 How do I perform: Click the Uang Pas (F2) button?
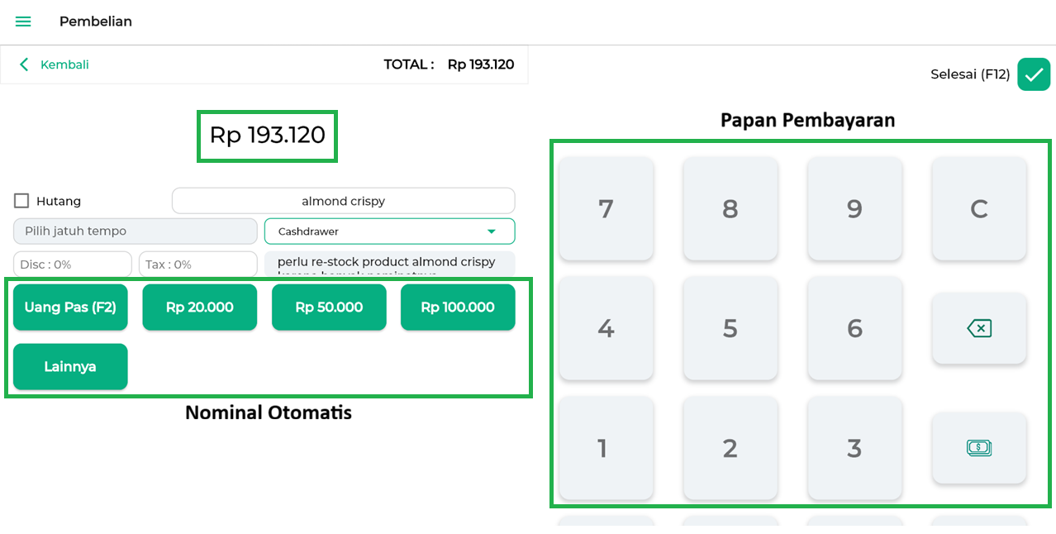[x=70, y=308]
